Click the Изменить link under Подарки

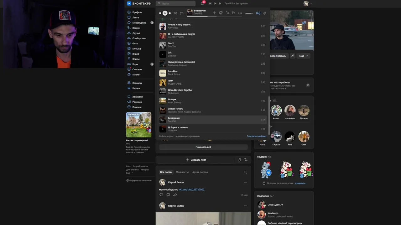click(300, 183)
